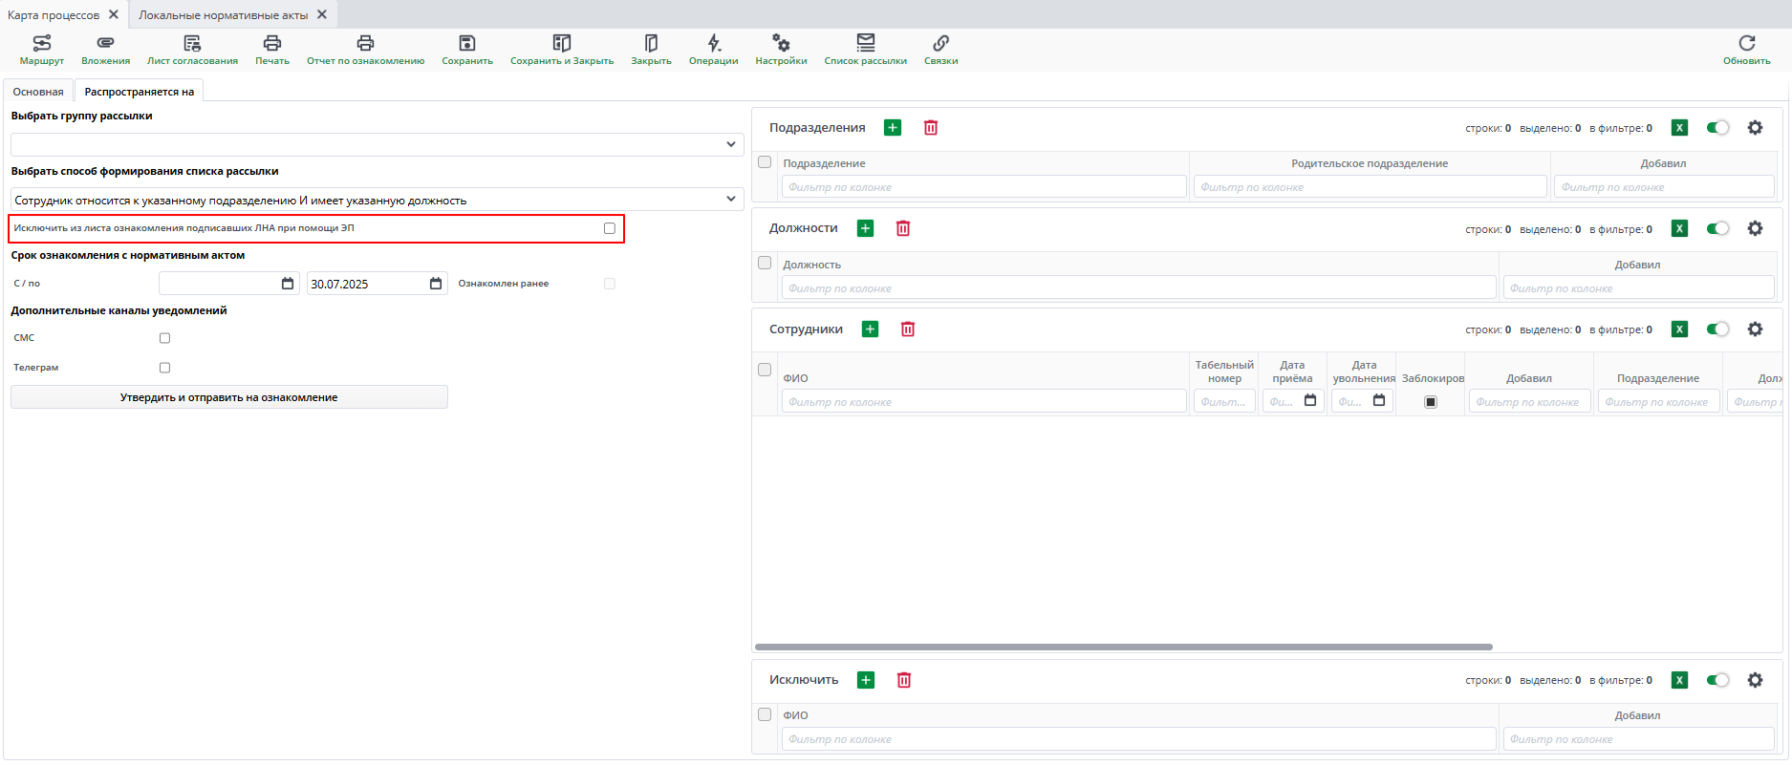1792x765 pixels.
Task: Enable the СМС notification checkbox
Action: coord(164,338)
